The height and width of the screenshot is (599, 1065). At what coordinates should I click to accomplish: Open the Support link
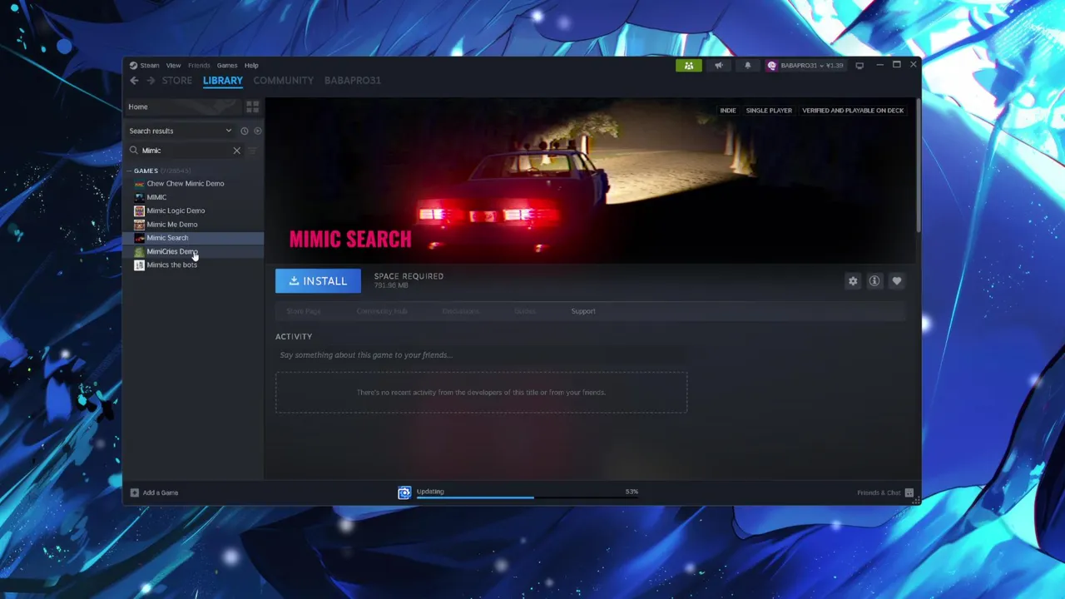[583, 311]
